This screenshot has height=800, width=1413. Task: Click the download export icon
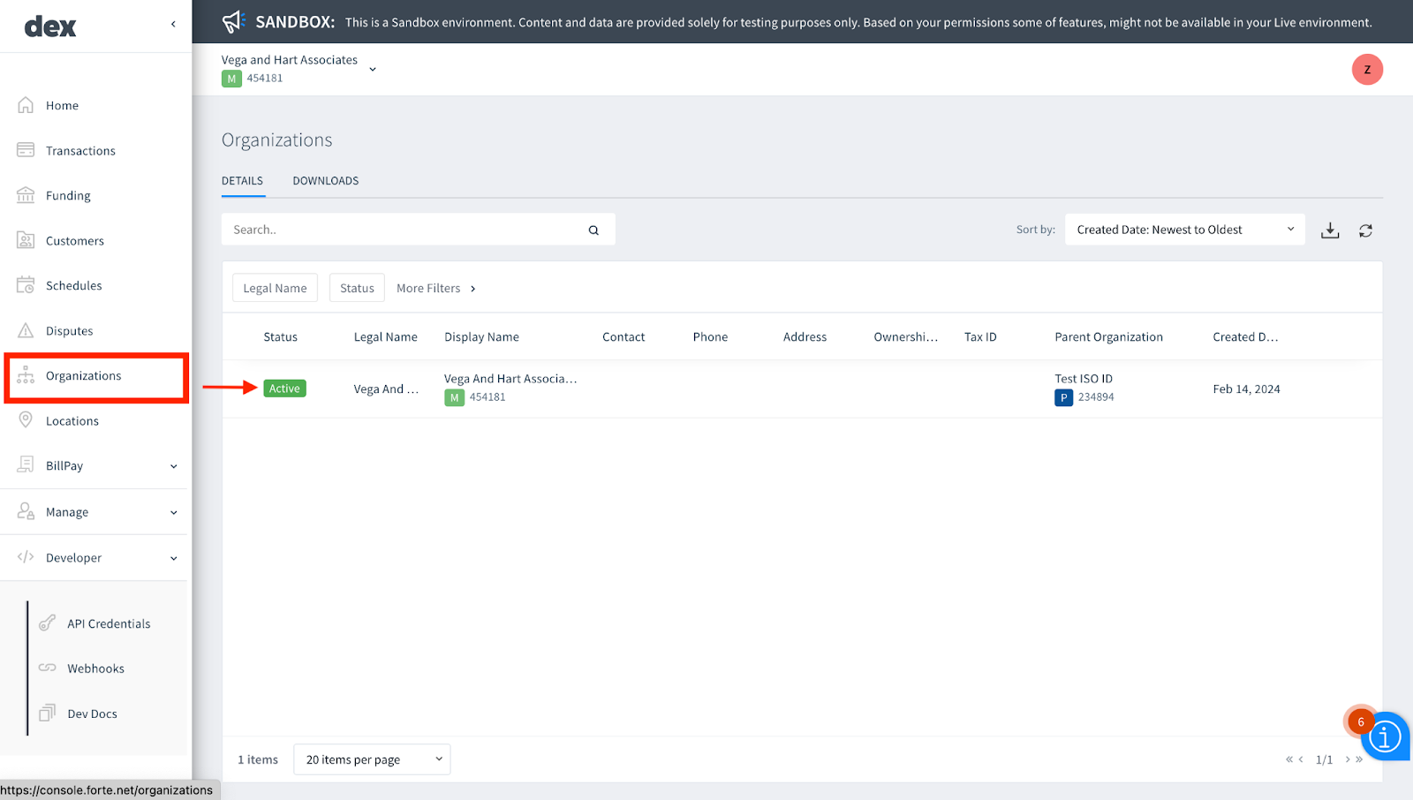(1330, 230)
